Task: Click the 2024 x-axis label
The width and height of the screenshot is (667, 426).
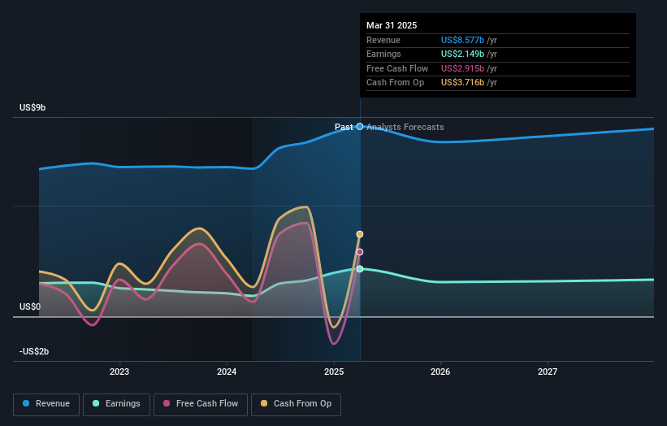Action: (227, 372)
